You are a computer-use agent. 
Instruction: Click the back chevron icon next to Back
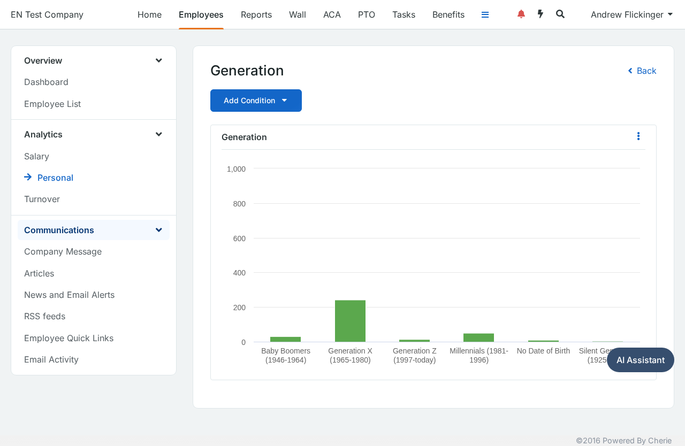pos(630,71)
